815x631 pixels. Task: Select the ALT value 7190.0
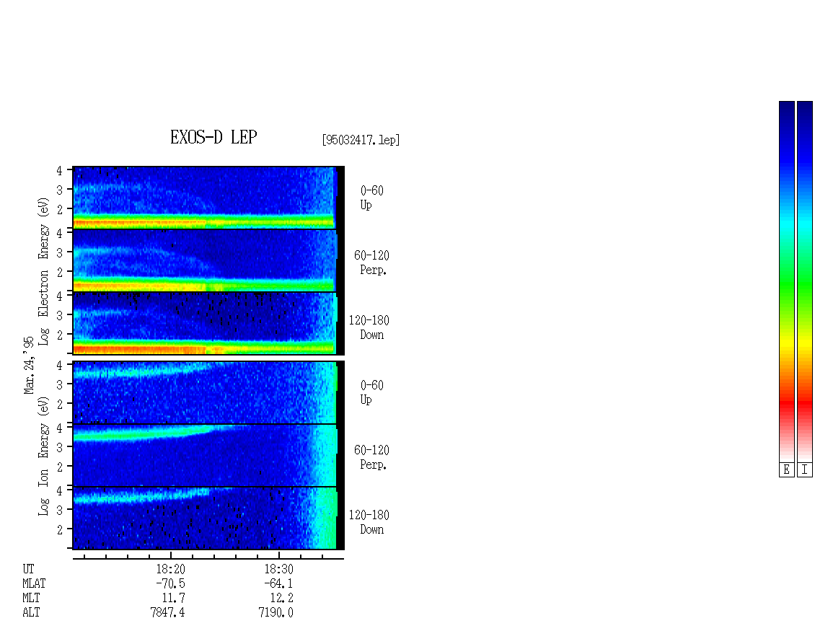point(276,612)
